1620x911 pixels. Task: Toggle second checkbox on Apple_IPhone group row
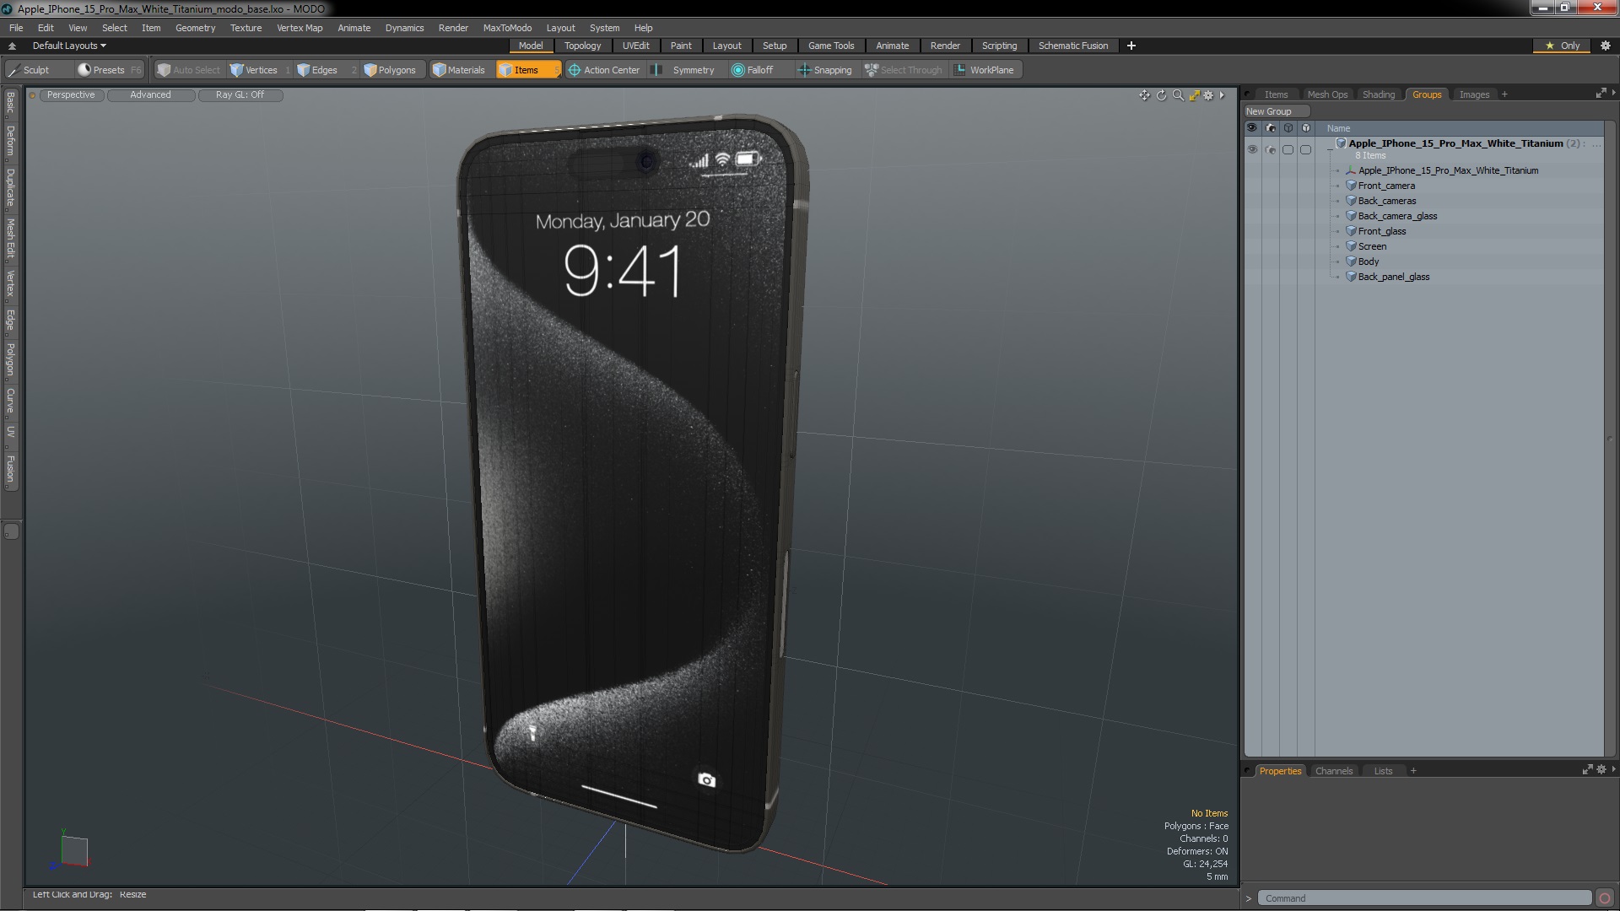point(1306,149)
